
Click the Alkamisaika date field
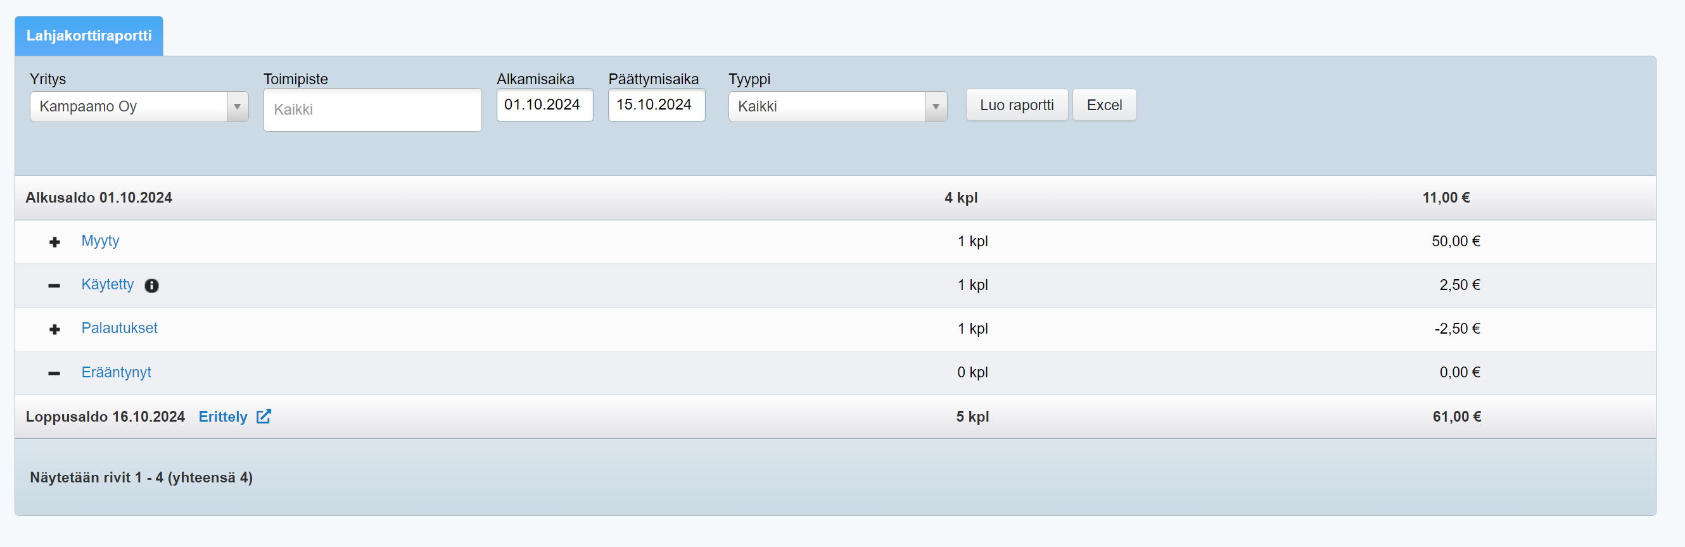[x=544, y=105]
